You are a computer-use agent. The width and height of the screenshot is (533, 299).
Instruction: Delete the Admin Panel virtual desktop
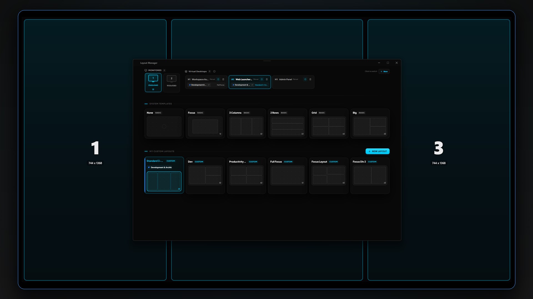[310, 79]
